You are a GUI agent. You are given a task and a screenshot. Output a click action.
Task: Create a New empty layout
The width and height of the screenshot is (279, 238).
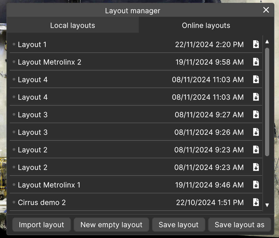(x=111, y=225)
